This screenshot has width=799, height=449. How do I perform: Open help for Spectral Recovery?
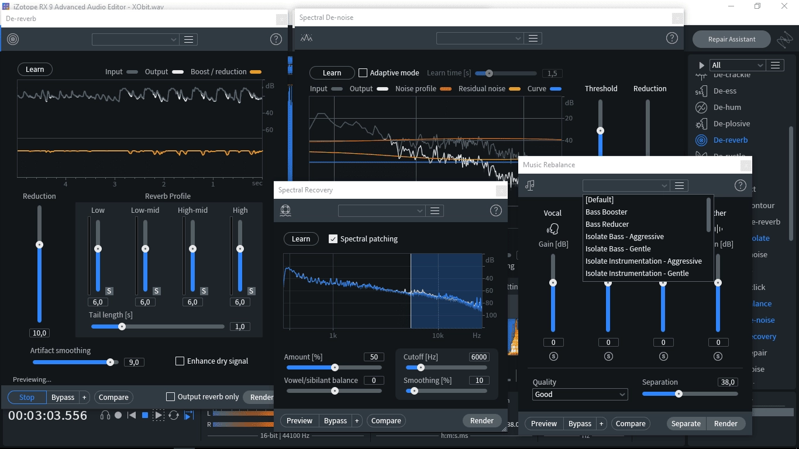coord(496,210)
